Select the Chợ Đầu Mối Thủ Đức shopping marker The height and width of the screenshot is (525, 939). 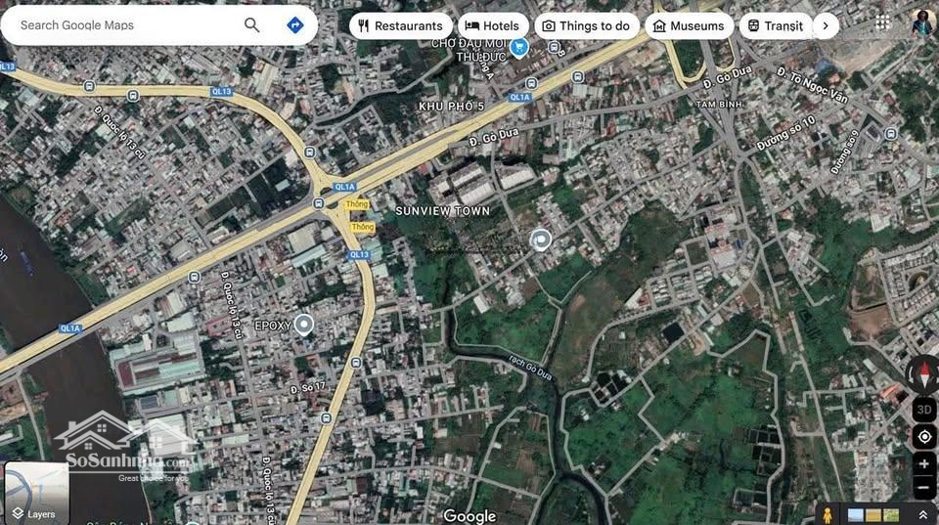(519, 46)
